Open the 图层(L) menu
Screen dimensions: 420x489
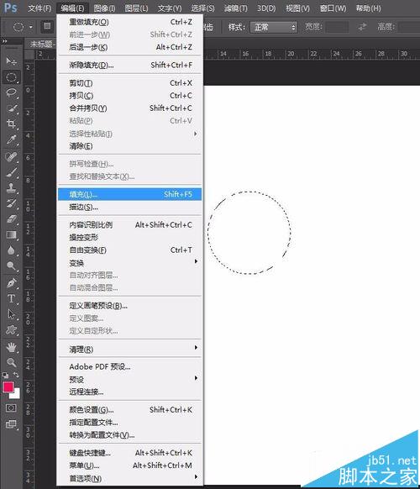coord(136,8)
